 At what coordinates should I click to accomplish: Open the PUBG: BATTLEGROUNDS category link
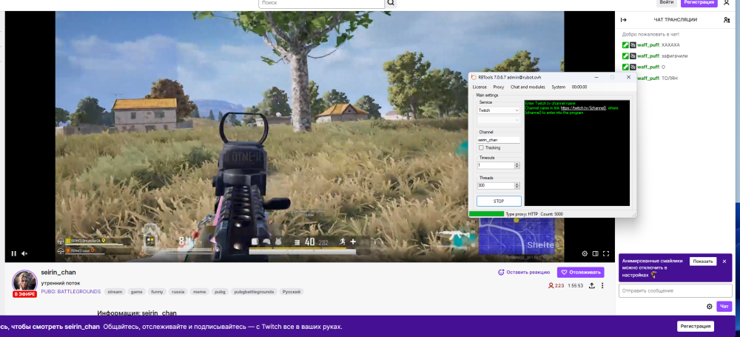70,292
